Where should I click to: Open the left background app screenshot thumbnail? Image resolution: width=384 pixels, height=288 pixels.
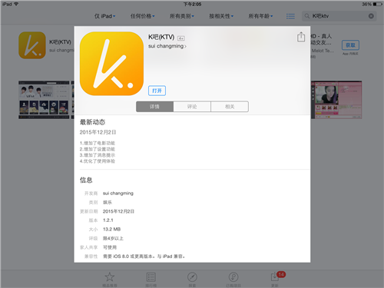tap(44, 100)
